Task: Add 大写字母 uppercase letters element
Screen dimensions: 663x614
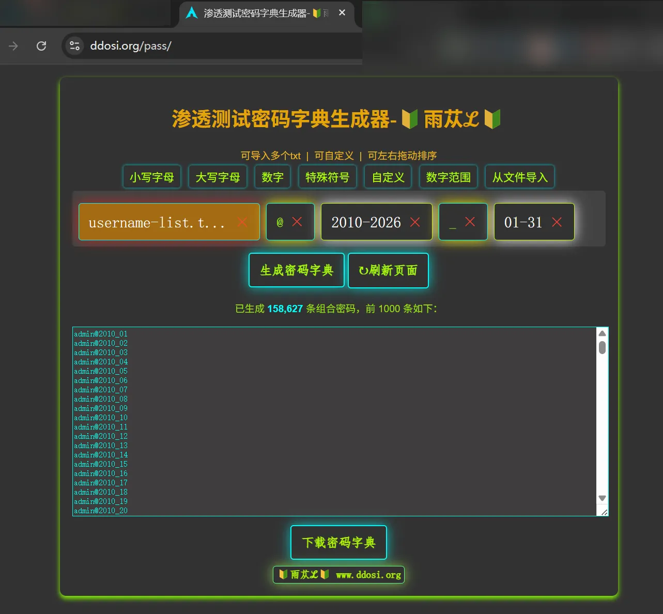Action: [218, 177]
